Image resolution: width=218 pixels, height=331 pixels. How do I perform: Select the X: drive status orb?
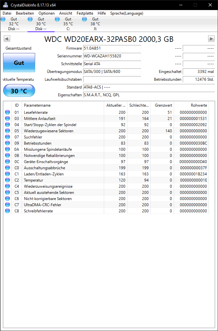pyautogui.click(x=84, y=19)
